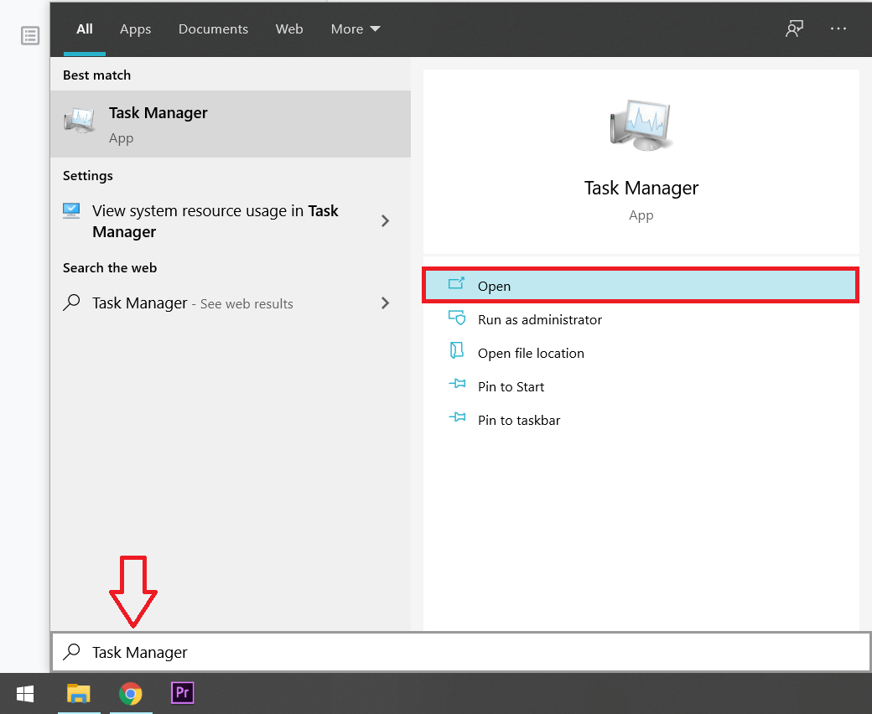Switch to the Apps tab
Viewport: 872px width, 714px height.
(x=135, y=28)
